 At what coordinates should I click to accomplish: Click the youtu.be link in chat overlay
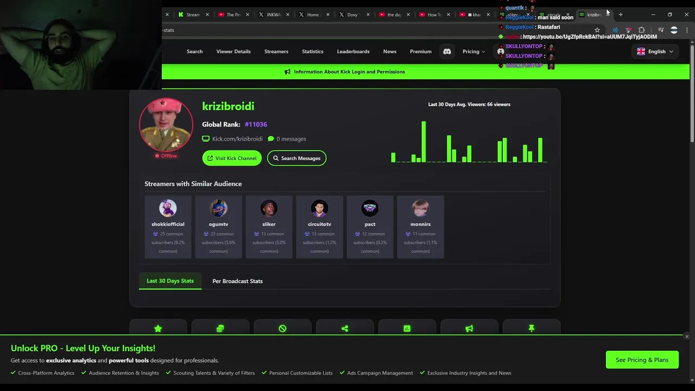[x=590, y=37]
